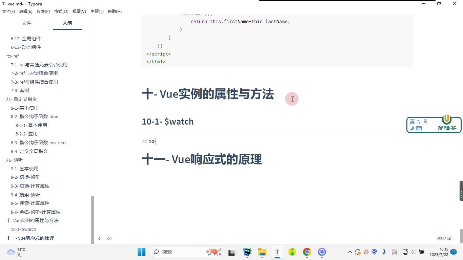Open the 编辑(E) menu
The height and width of the screenshot is (260, 463).
point(26,12)
